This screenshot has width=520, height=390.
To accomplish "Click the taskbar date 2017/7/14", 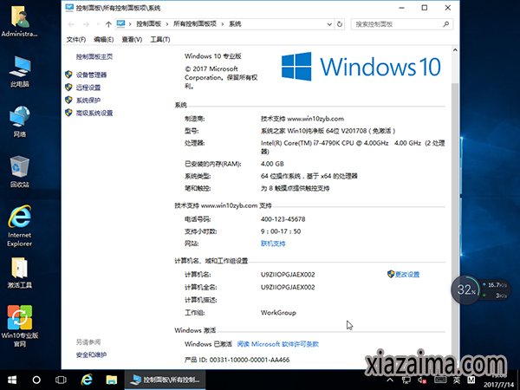I will coord(499,385).
